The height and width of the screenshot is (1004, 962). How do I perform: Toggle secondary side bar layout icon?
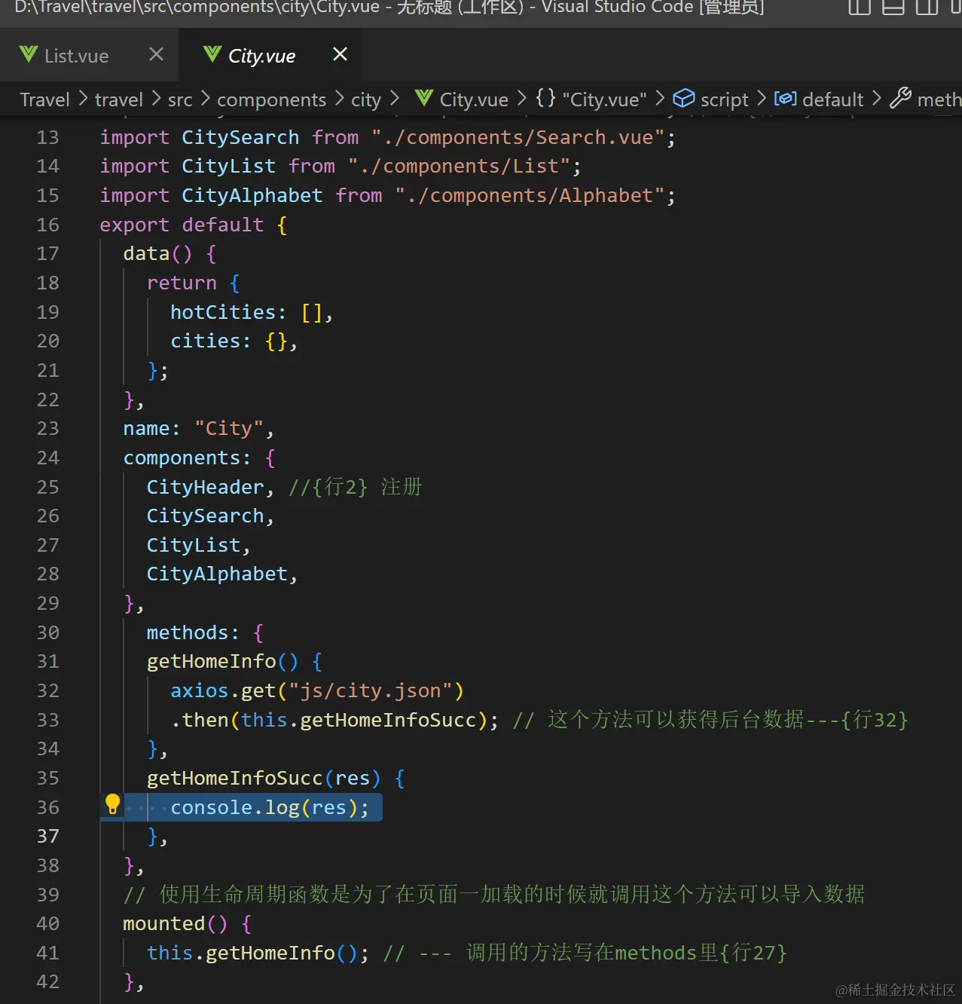click(x=927, y=7)
